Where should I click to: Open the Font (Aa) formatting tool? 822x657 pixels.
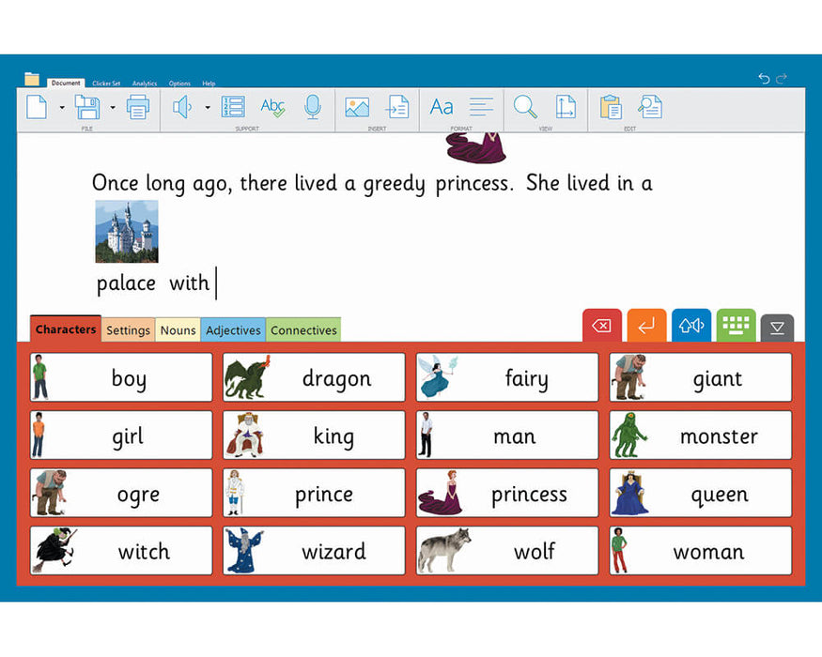tap(442, 107)
